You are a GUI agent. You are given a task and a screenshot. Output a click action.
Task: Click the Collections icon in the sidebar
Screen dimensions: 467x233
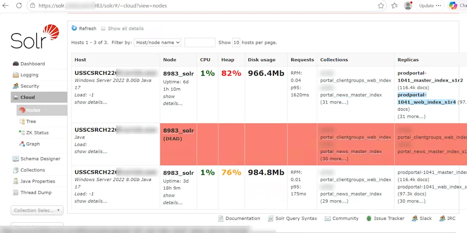pos(16,170)
